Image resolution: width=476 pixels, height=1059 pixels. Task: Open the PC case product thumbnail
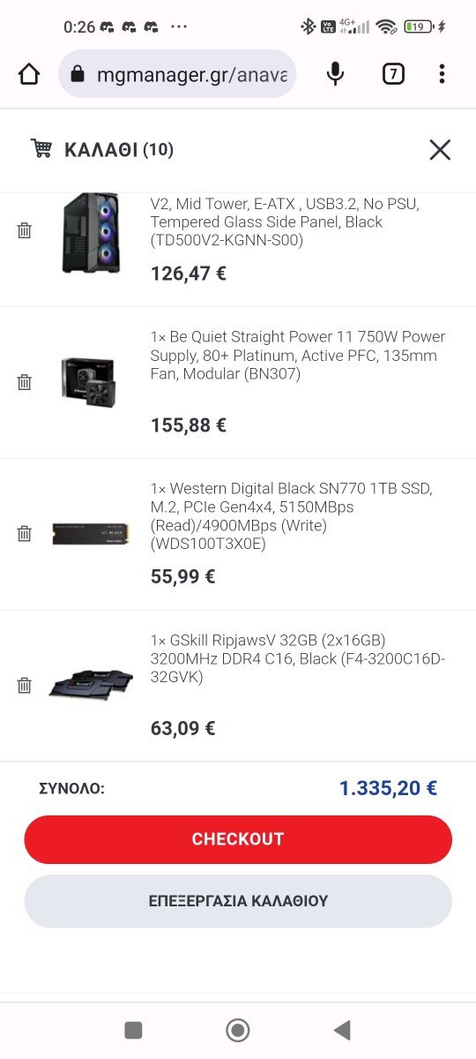coord(92,232)
